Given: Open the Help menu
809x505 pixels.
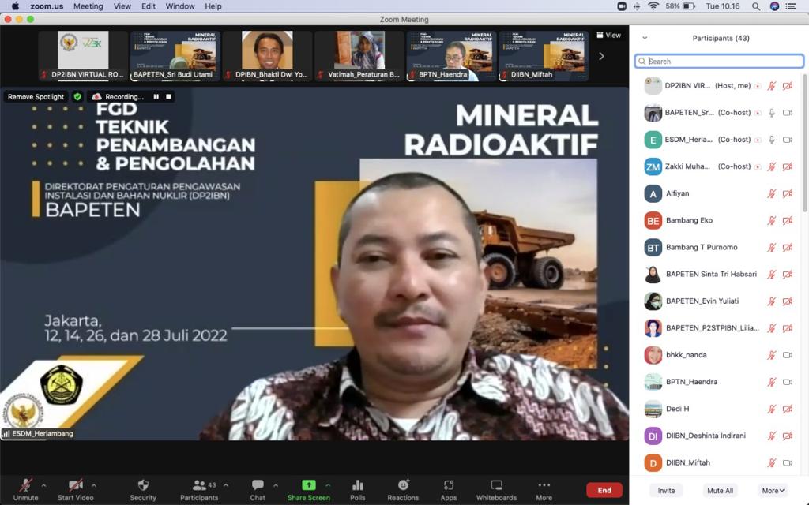Looking at the screenshot, I should pyautogui.click(x=213, y=6).
